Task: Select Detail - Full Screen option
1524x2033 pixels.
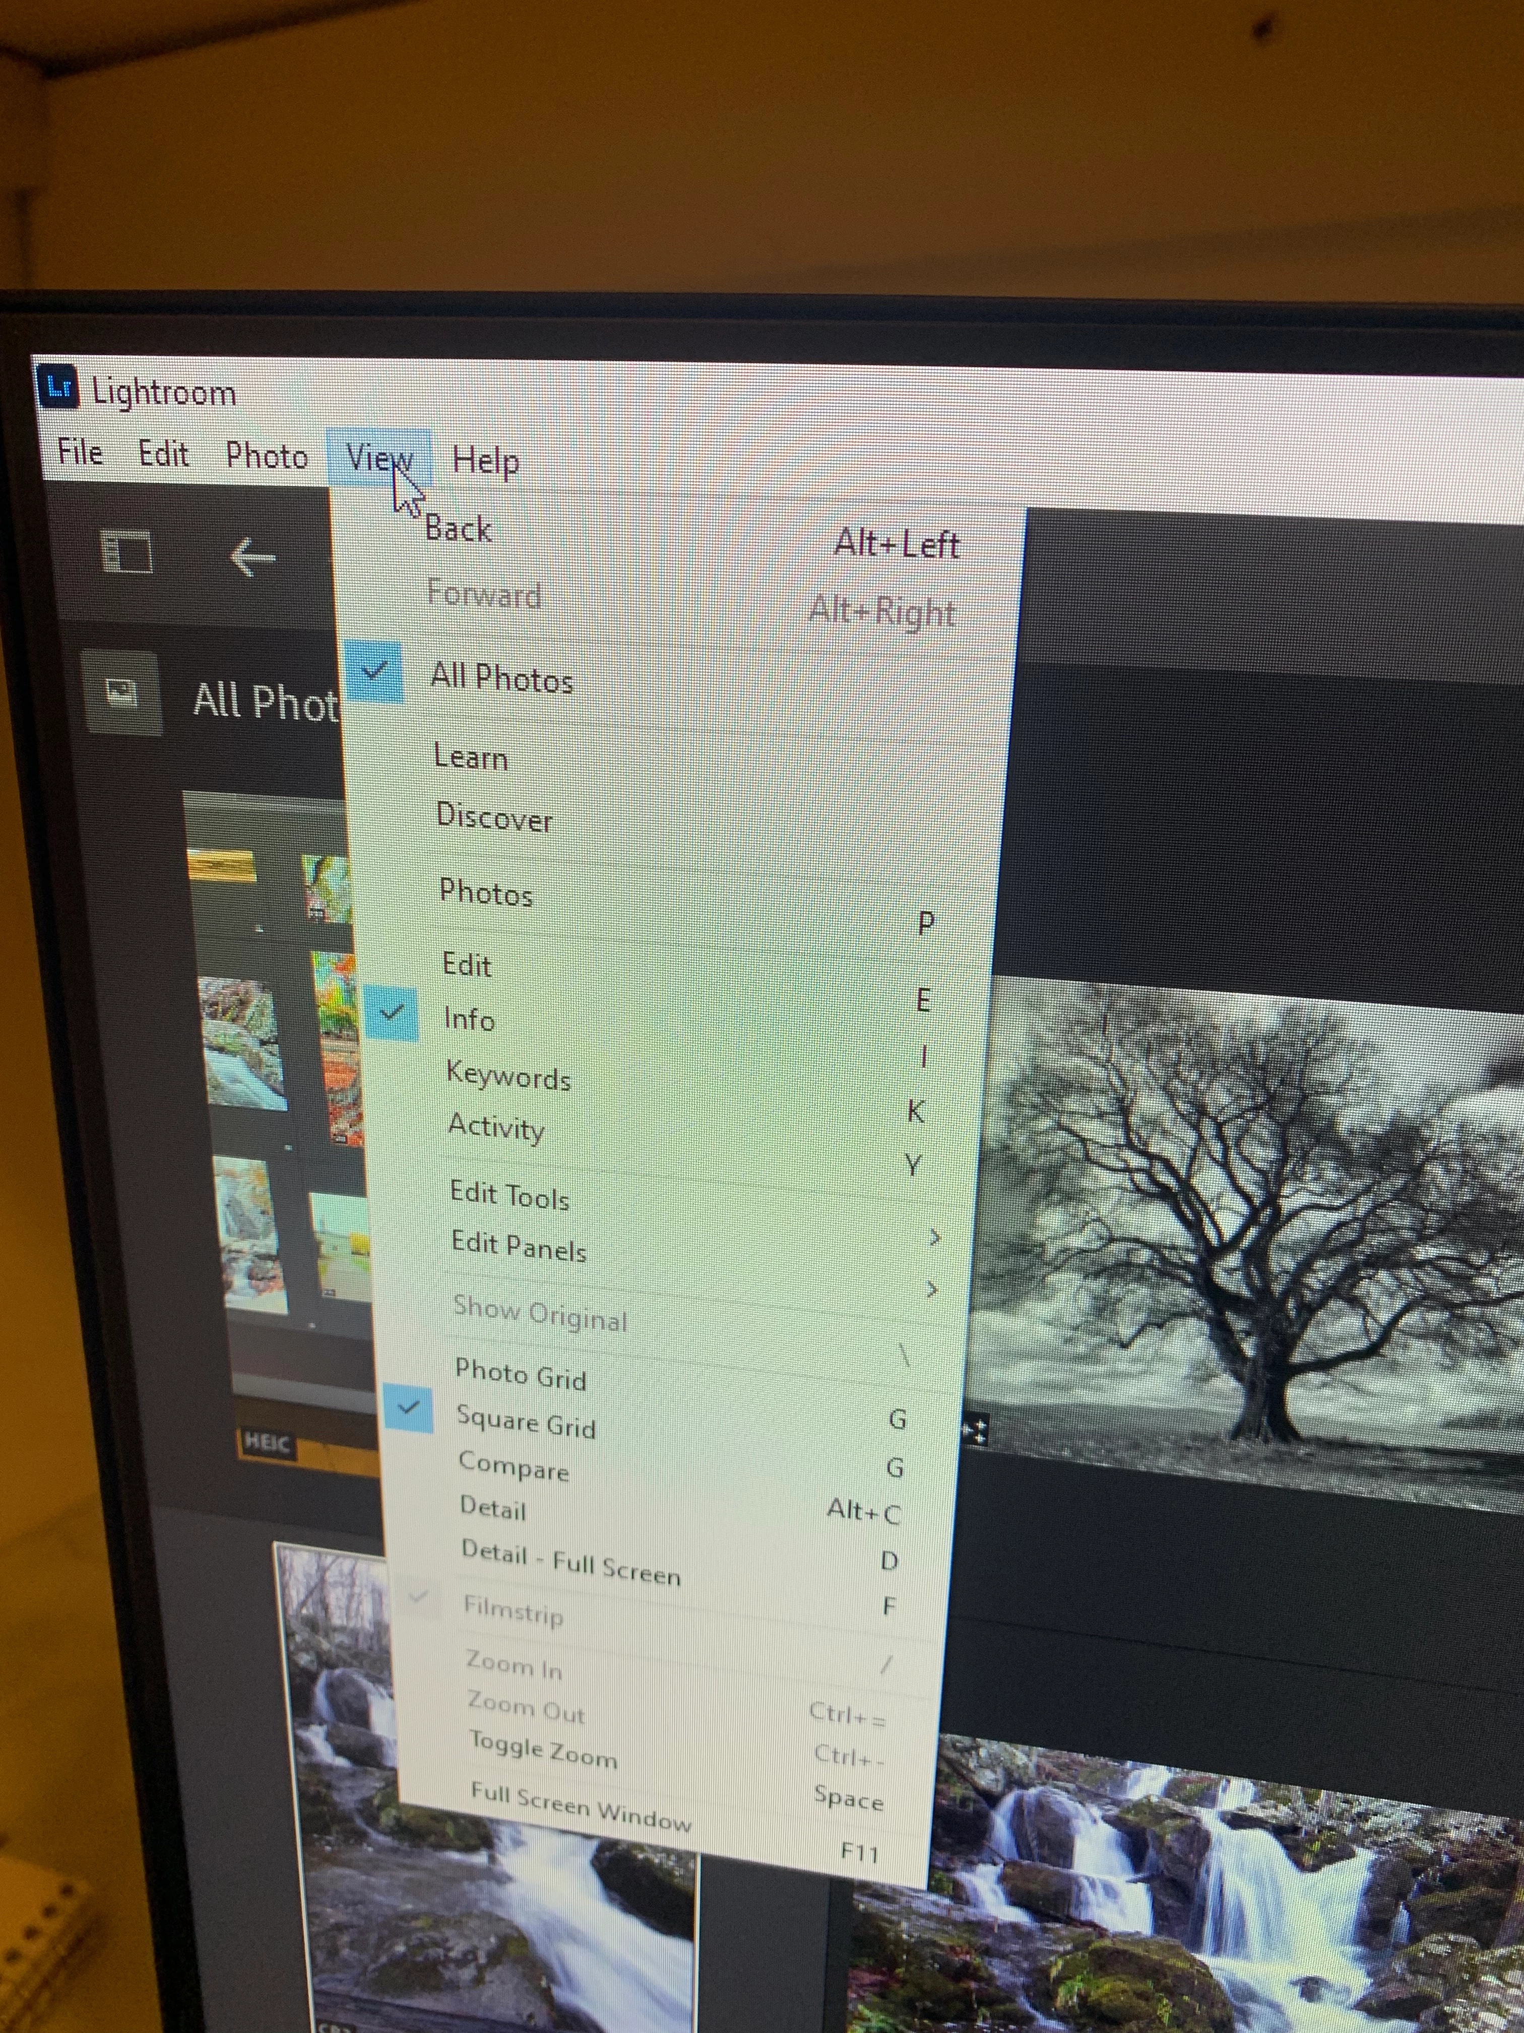Action: pos(570,1563)
